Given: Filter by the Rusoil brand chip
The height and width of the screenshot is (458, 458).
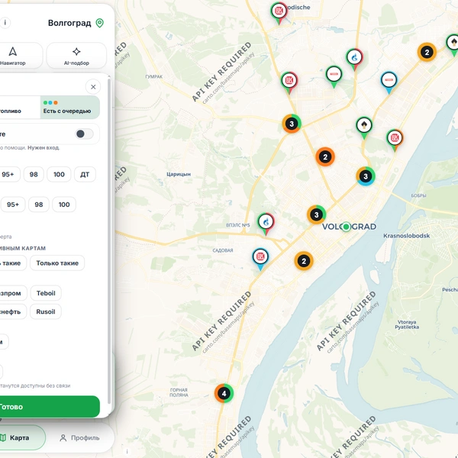Looking at the screenshot, I should 46,311.
